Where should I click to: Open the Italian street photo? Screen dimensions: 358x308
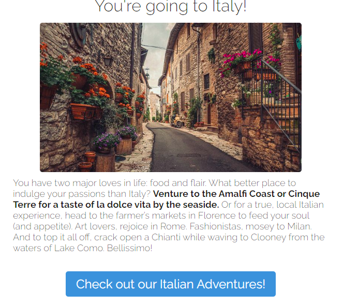tap(171, 97)
